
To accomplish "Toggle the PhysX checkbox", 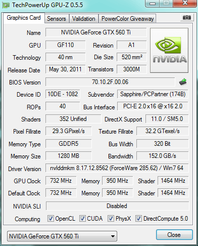I will pos(111,219).
